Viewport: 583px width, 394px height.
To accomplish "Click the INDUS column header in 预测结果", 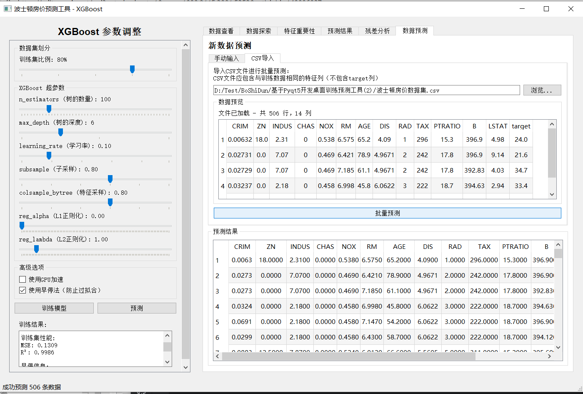I will tap(300, 246).
